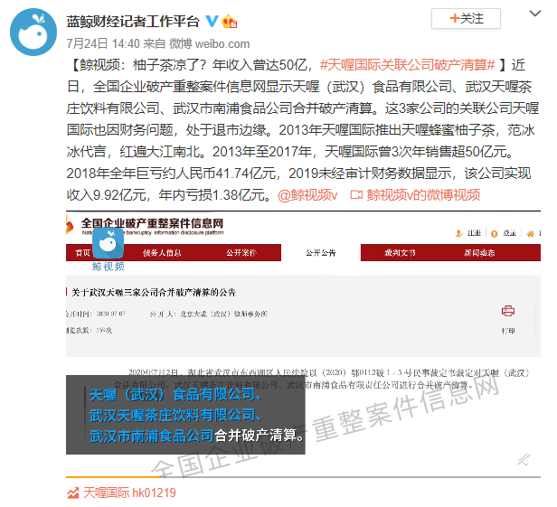Image resolution: width=557 pixels, height=507 pixels.
Task: Open the 新闻动态 tab
Action: pyautogui.click(x=479, y=253)
